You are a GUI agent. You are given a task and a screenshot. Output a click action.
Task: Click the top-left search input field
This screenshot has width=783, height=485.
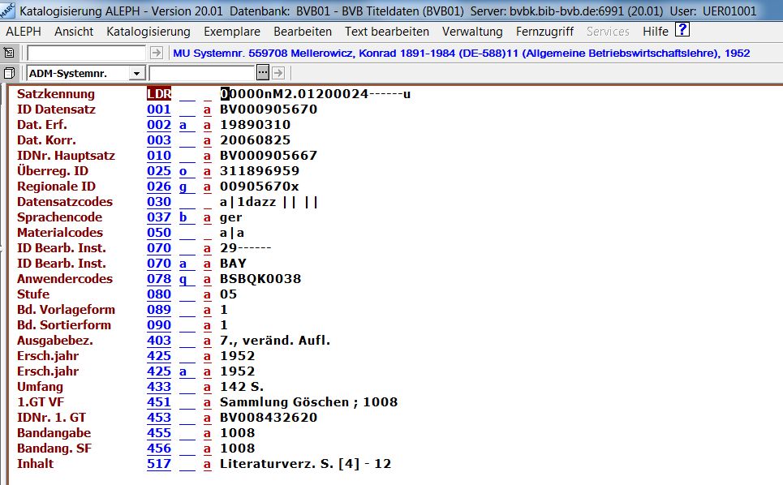click(x=86, y=53)
